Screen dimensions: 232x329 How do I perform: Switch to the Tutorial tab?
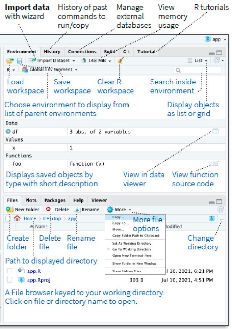[146, 52]
